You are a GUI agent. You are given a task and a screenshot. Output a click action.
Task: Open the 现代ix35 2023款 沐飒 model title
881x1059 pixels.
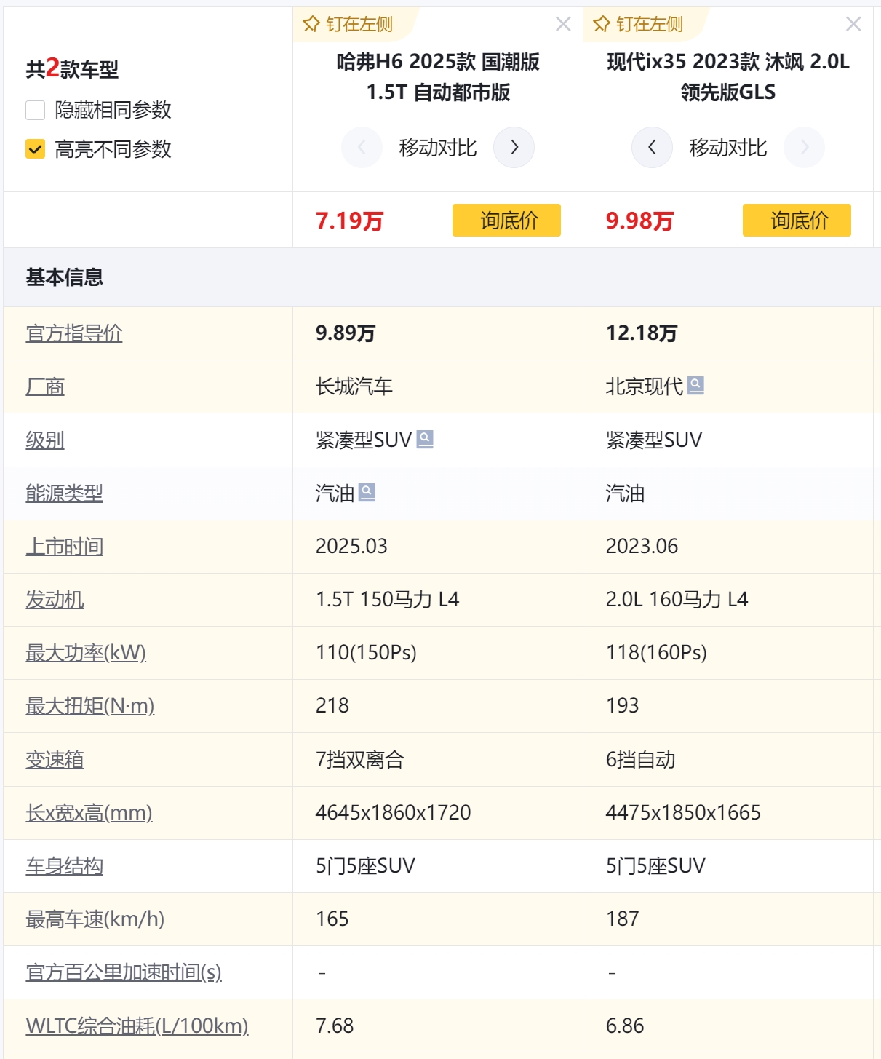point(728,77)
